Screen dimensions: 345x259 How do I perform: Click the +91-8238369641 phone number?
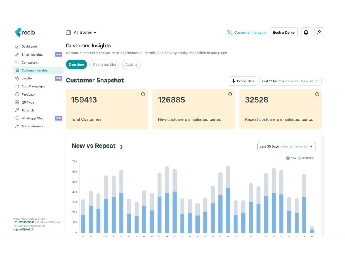pos(24,222)
